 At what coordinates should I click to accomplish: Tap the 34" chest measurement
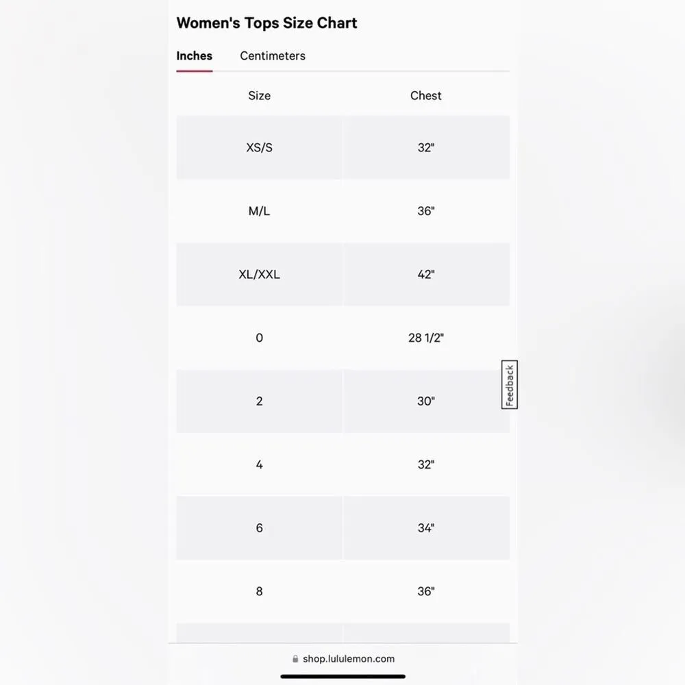(x=425, y=528)
